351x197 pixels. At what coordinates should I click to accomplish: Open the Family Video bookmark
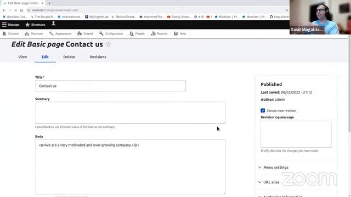click(179, 17)
